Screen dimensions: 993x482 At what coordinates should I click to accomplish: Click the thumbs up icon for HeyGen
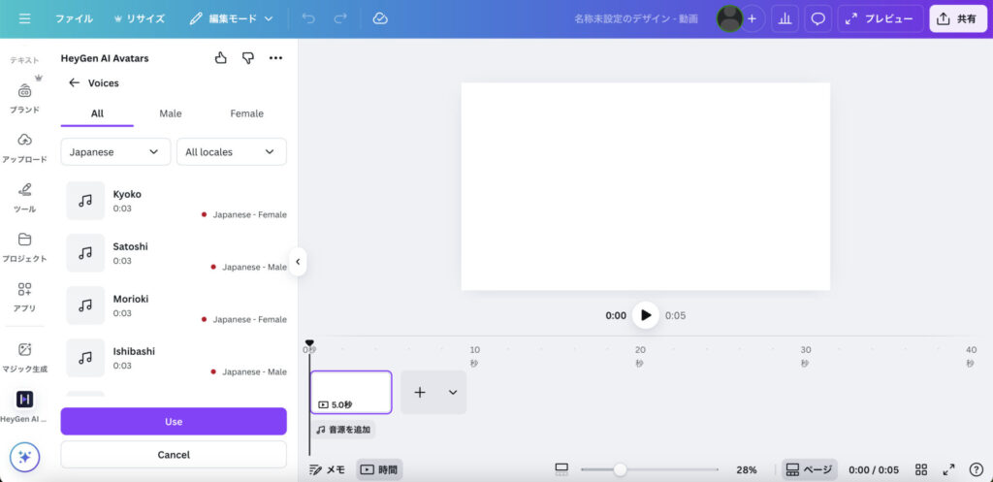pos(221,58)
